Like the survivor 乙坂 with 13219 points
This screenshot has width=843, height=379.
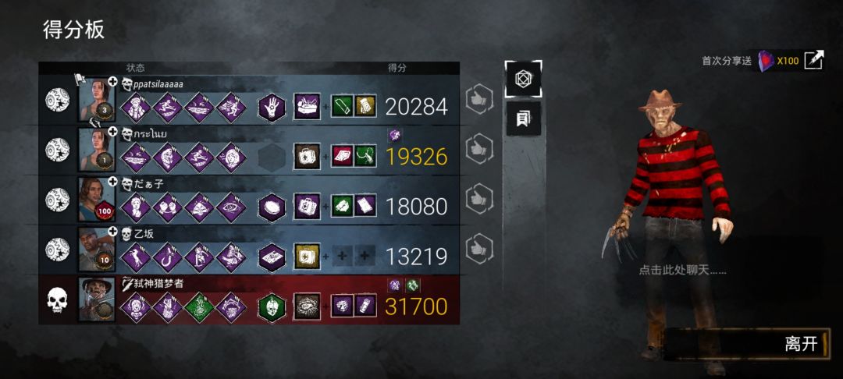[479, 249]
